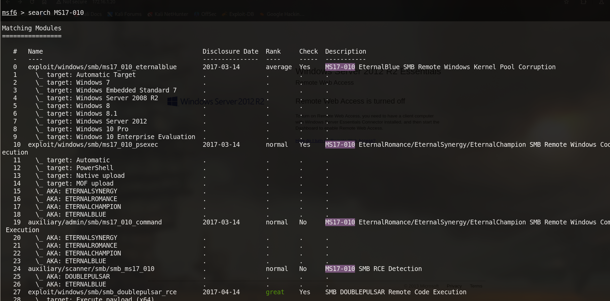Click the ms17_010_eternalblue exploit module name
610x301 pixels.
click(102, 67)
